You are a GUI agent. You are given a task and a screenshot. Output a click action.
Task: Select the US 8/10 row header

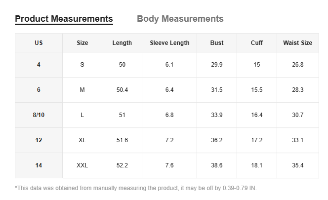39,115
